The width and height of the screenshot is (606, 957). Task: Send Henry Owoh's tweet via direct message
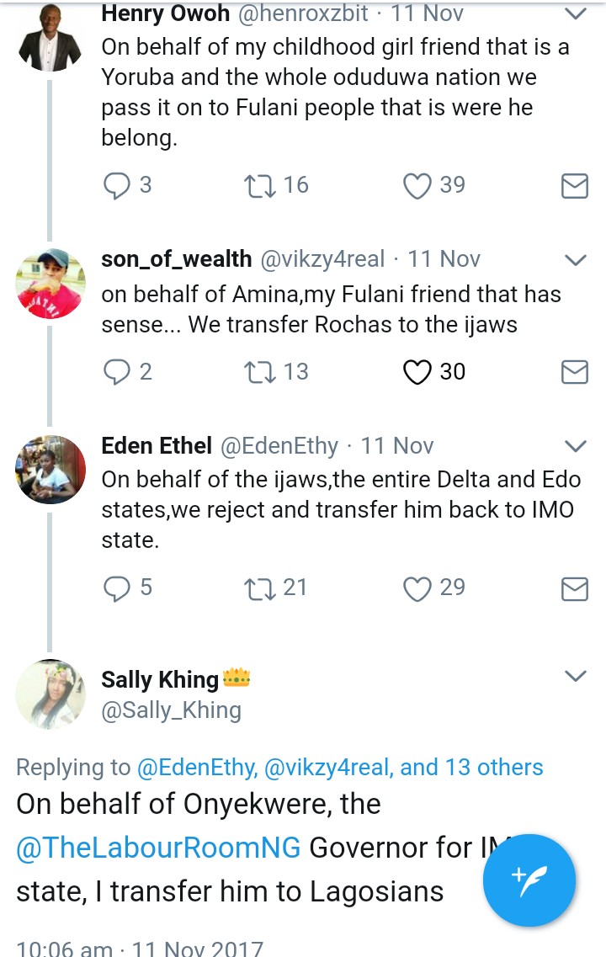click(574, 186)
